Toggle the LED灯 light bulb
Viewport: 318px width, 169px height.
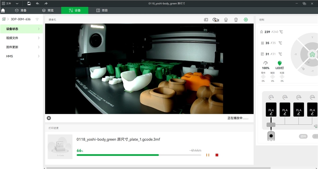279,63
